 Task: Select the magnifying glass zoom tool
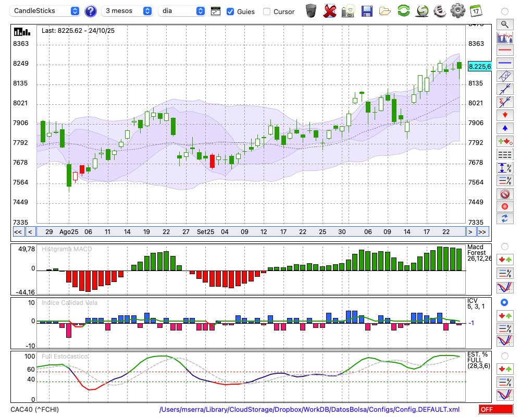505,24
